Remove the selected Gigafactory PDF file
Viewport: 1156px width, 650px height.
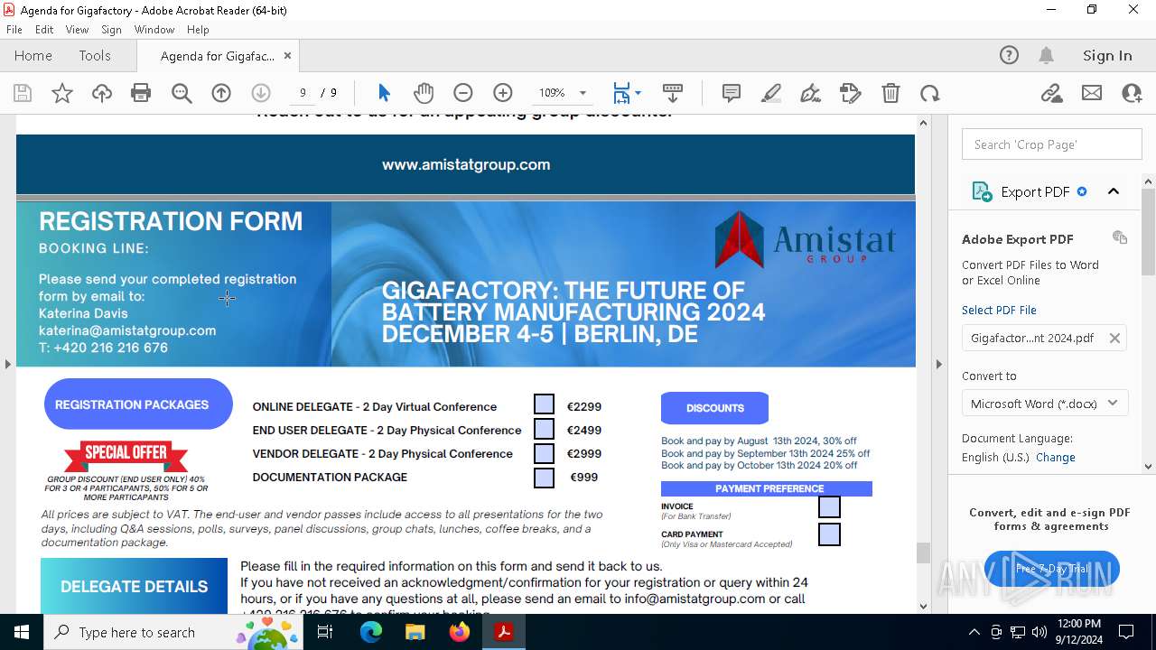(1114, 338)
